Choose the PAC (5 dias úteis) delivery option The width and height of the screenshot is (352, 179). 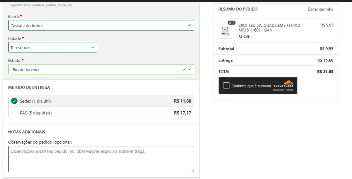(14, 113)
